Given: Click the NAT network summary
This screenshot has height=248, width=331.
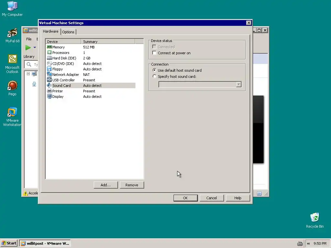Looking at the screenshot, I should click(86, 75).
